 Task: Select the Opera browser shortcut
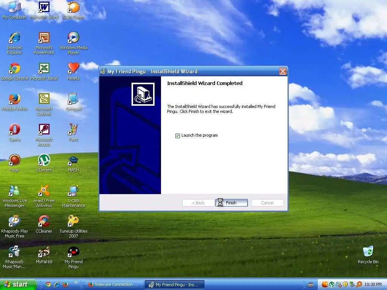(14, 133)
